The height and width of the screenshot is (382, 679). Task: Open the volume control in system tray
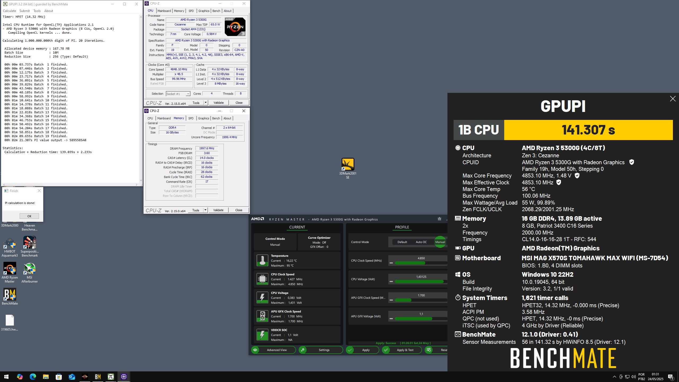pos(633,377)
